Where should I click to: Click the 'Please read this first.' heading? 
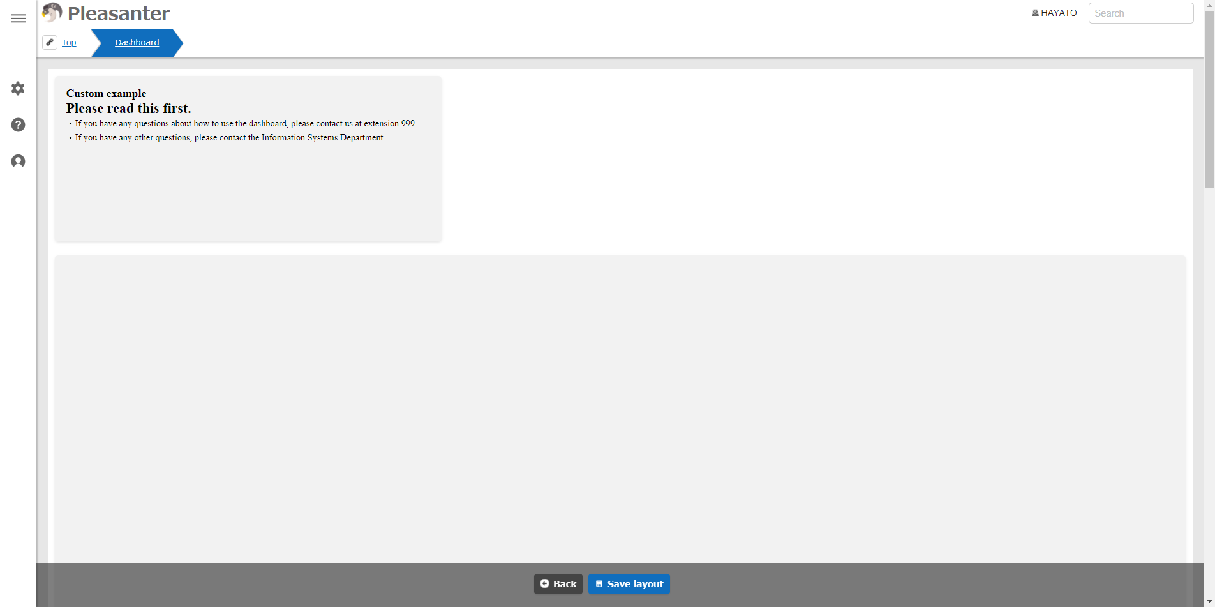click(x=129, y=109)
